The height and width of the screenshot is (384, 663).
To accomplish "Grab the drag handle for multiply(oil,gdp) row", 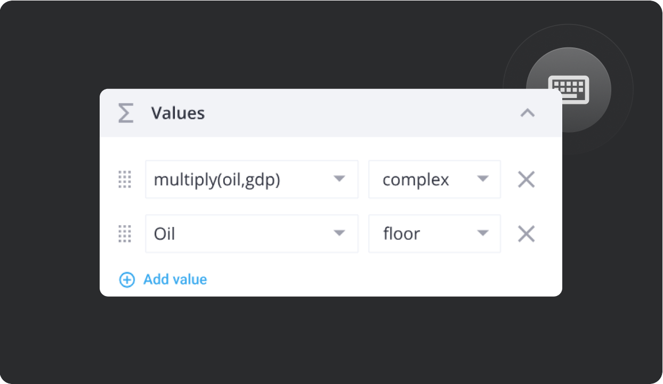I will 124,179.
